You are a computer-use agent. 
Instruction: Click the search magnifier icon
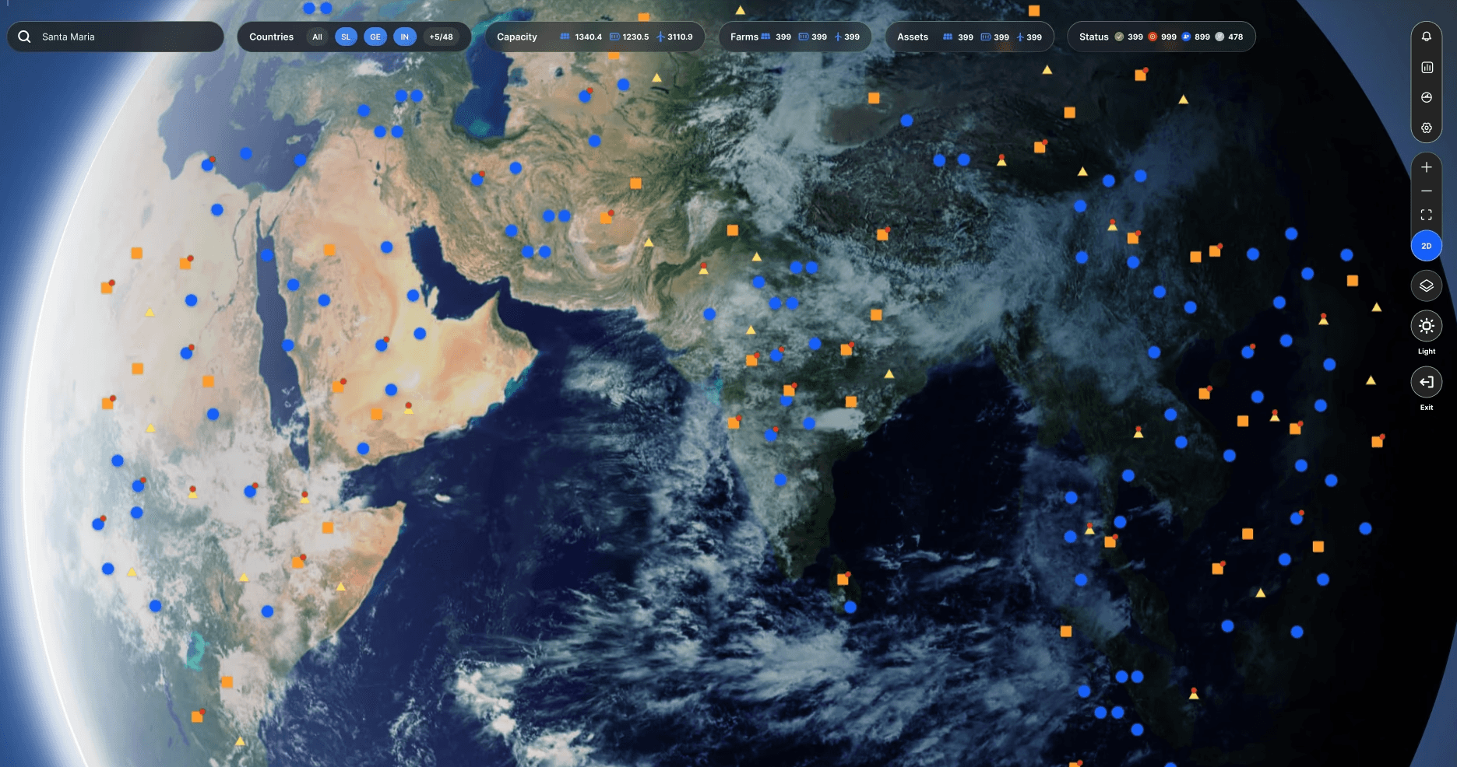pyautogui.click(x=24, y=37)
